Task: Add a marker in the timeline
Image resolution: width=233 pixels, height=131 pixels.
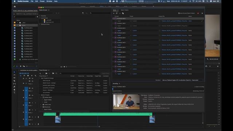Action: click(x=32, y=76)
